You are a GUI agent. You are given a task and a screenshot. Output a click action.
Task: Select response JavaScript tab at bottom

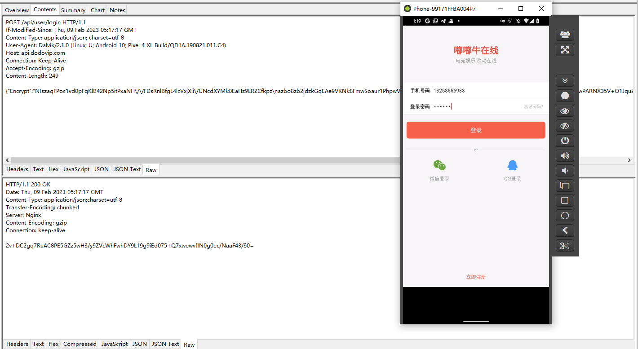[x=115, y=344]
